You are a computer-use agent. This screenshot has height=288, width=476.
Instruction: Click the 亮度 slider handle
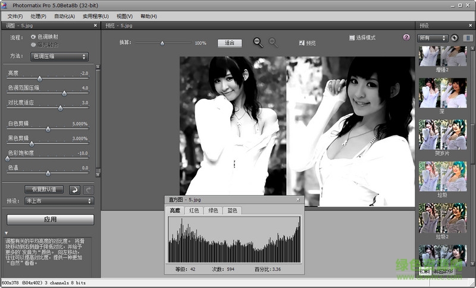click(40, 78)
